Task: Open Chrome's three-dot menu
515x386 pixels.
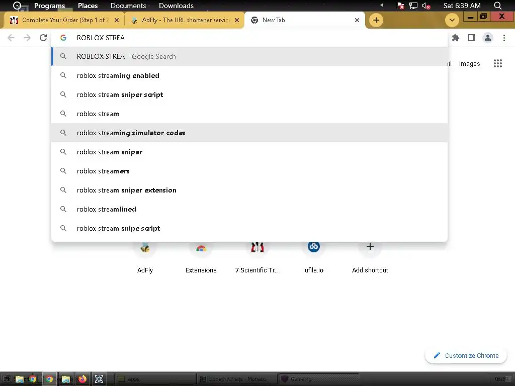Action: tap(504, 38)
